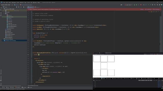Stop the running process with red Stop icon
The width and height of the screenshot is (163, 91).
[x=141, y=5]
